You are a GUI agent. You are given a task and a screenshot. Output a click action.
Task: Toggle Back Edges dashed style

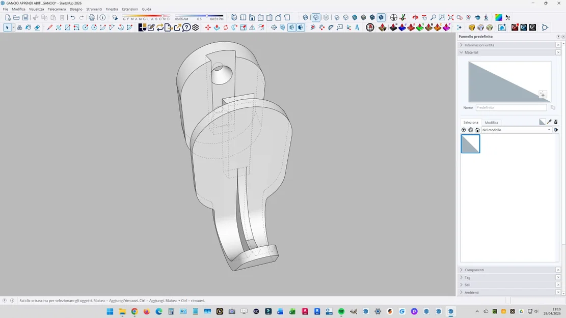coord(316,17)
